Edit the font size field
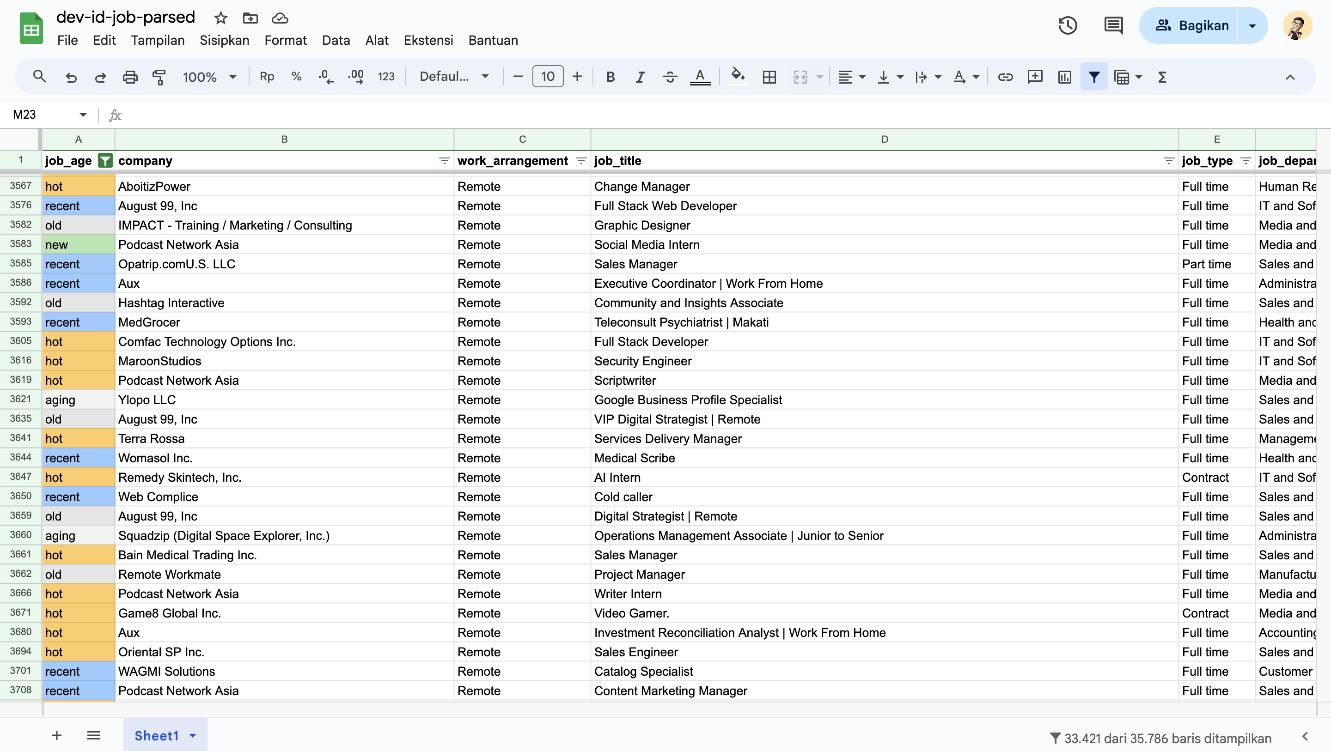The image size is (1331, 751). (x=548, y=77)
